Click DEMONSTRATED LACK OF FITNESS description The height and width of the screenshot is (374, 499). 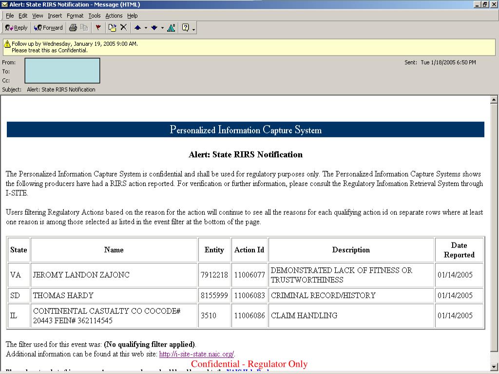click(x=342, y=275)
